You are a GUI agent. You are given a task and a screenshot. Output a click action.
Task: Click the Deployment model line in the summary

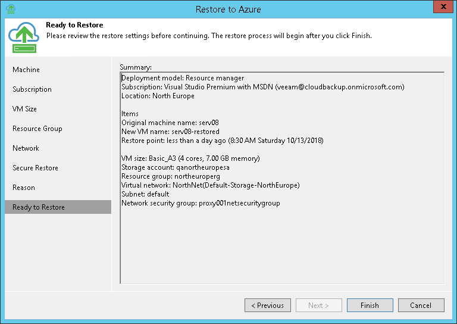click(x=183, y=78)
